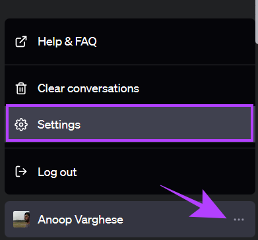Viewport: 258px width, 240px height.
Task: Select Clear conversations from the menu
Action: click(130, 88)
